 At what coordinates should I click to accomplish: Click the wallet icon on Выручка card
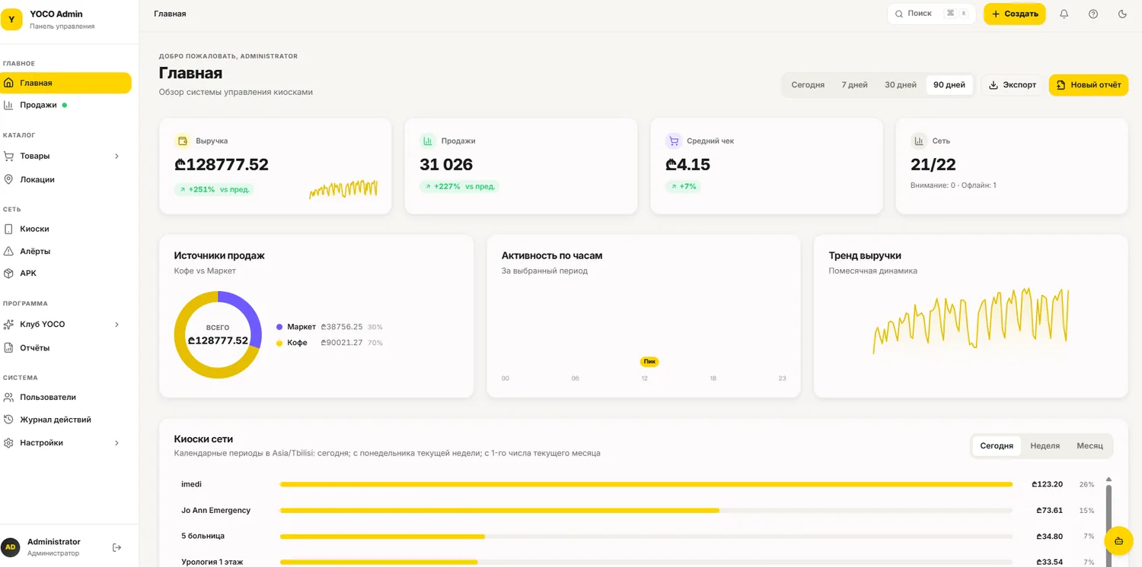point(182,141)
